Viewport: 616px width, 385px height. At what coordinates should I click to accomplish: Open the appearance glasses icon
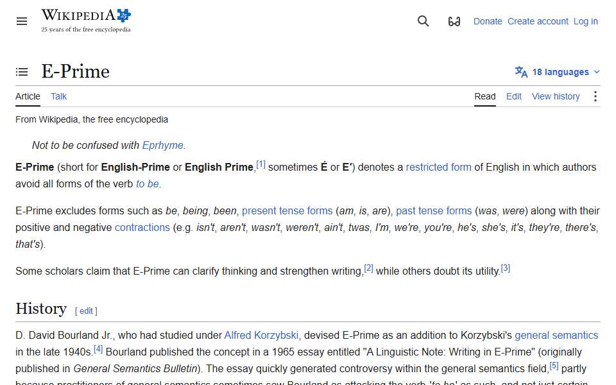coord(454,21)
